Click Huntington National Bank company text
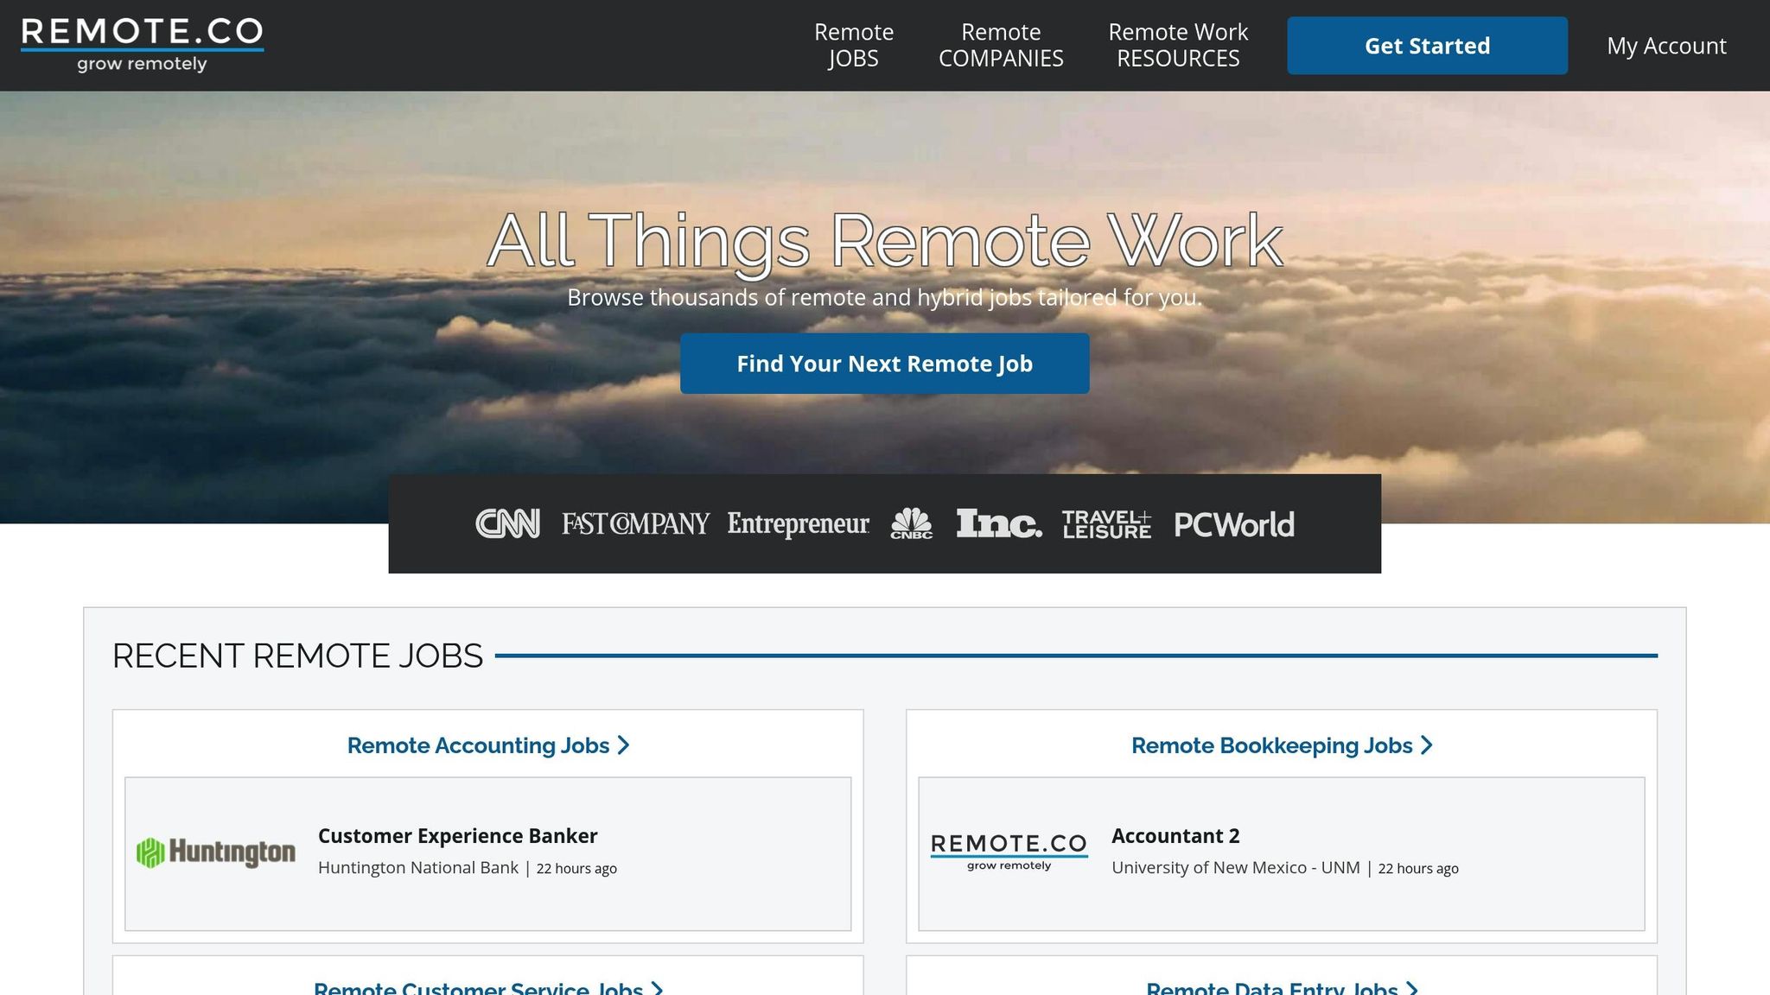Screen dimensions: 1770x995 coord(418,868)
